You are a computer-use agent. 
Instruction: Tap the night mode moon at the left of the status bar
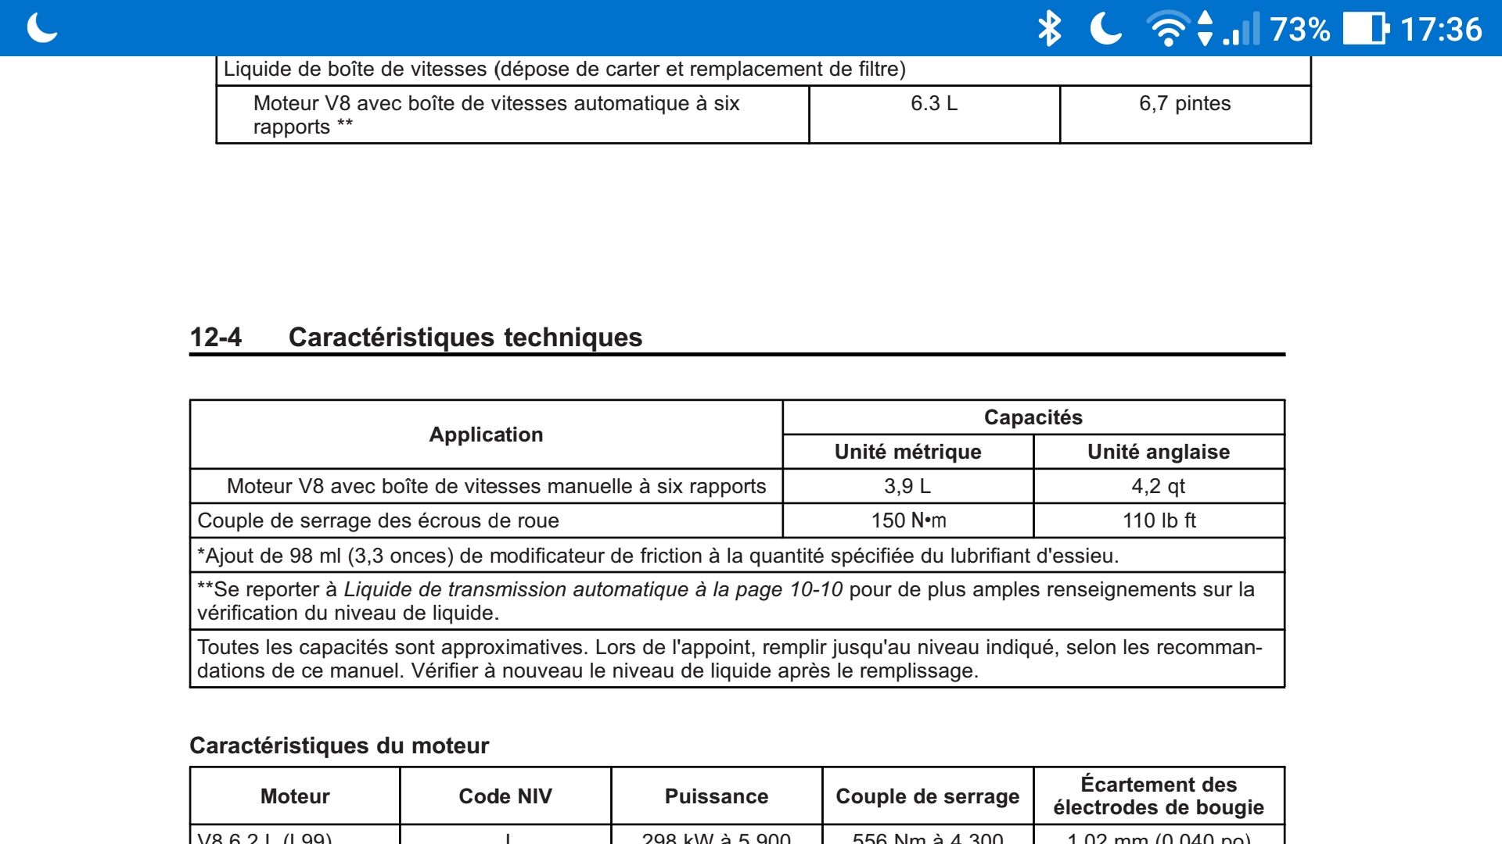[x=42, y=29]
